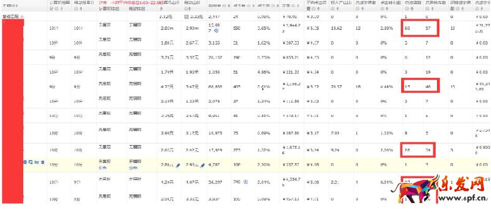Edit computer bid 2.80 with pencil icon
This screenshot has height=209, width=491.
(177, 165)
